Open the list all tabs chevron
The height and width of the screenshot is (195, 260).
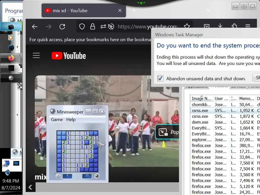click(208, 10)
